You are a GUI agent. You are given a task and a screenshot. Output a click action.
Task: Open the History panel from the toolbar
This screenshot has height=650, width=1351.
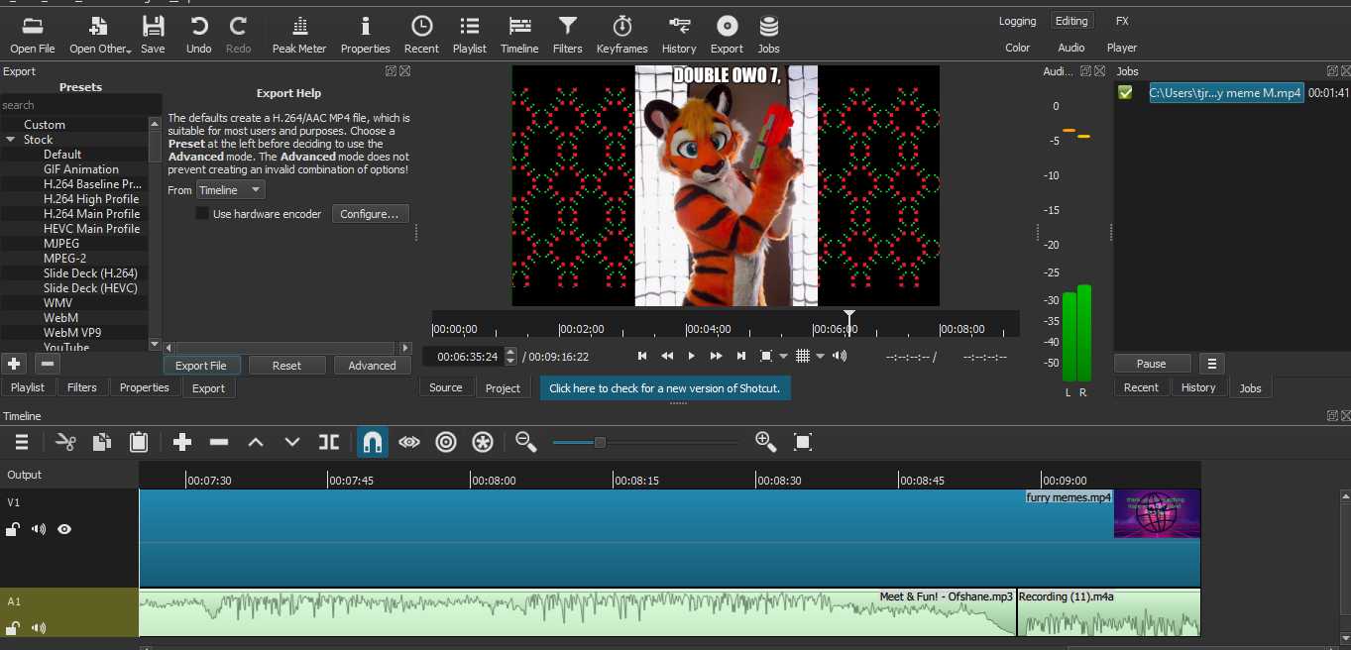(x=679, y=35)
